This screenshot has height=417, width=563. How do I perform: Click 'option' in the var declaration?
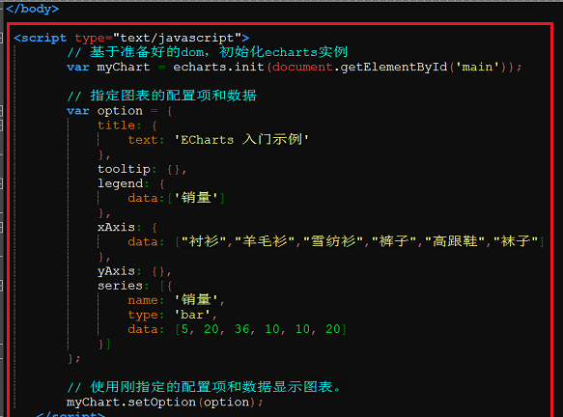click(x=120, y=111)
